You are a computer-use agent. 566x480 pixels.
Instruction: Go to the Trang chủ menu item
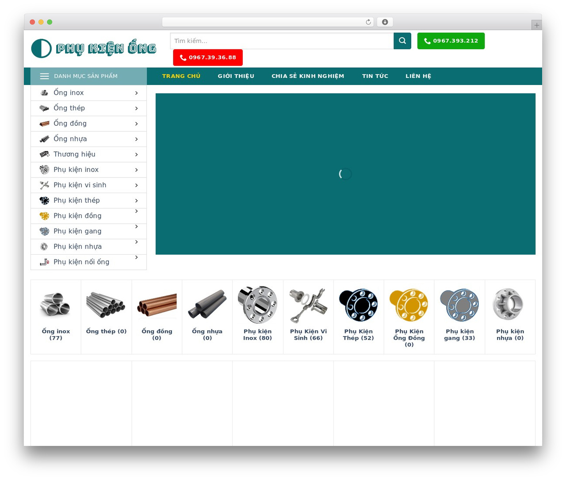(x=181, y=76)
